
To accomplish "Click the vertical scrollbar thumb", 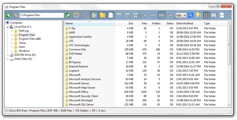I will (x=229, y=44).
